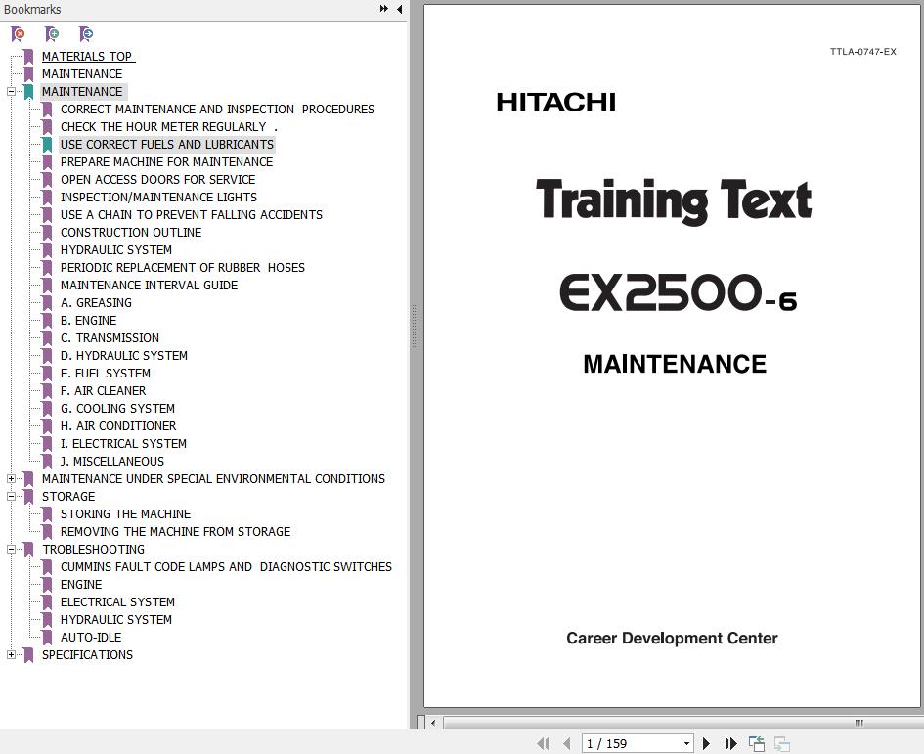Select the SPECIFICATIONS bookmark label
924x754 pixels.
point(87,654)
